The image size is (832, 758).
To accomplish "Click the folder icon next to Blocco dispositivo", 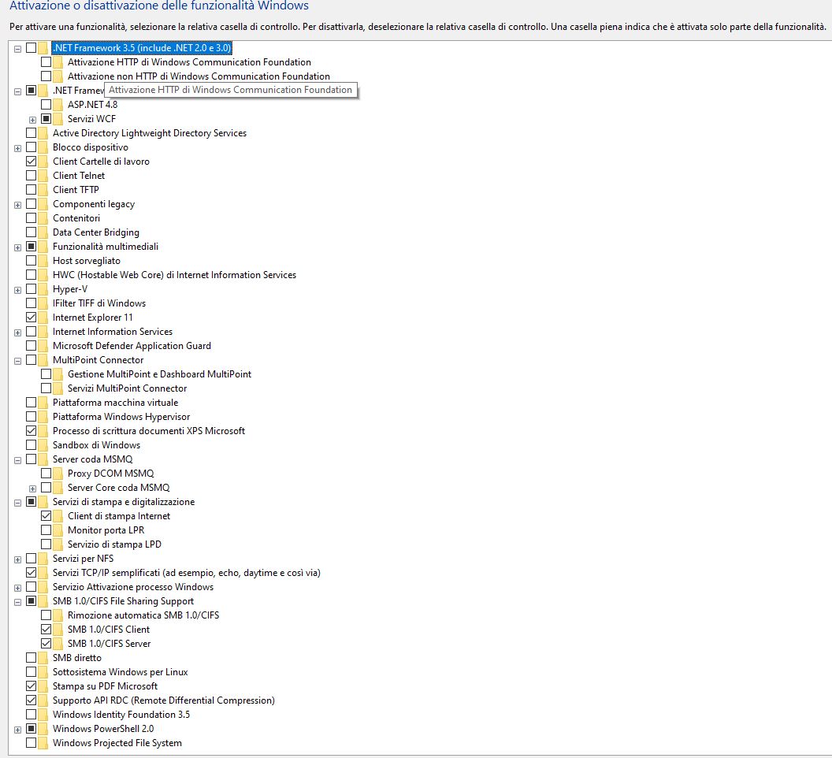I will [x=43, y=147].
